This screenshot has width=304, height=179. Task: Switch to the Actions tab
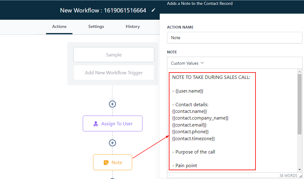pos(59,27)
